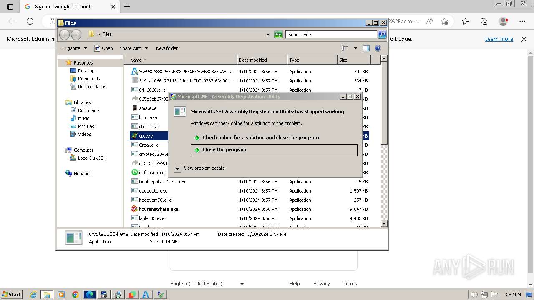The width and height of the screenshot is (534, 300).
Task: Open Explorer help icon
Action: (x=378, y=48)
